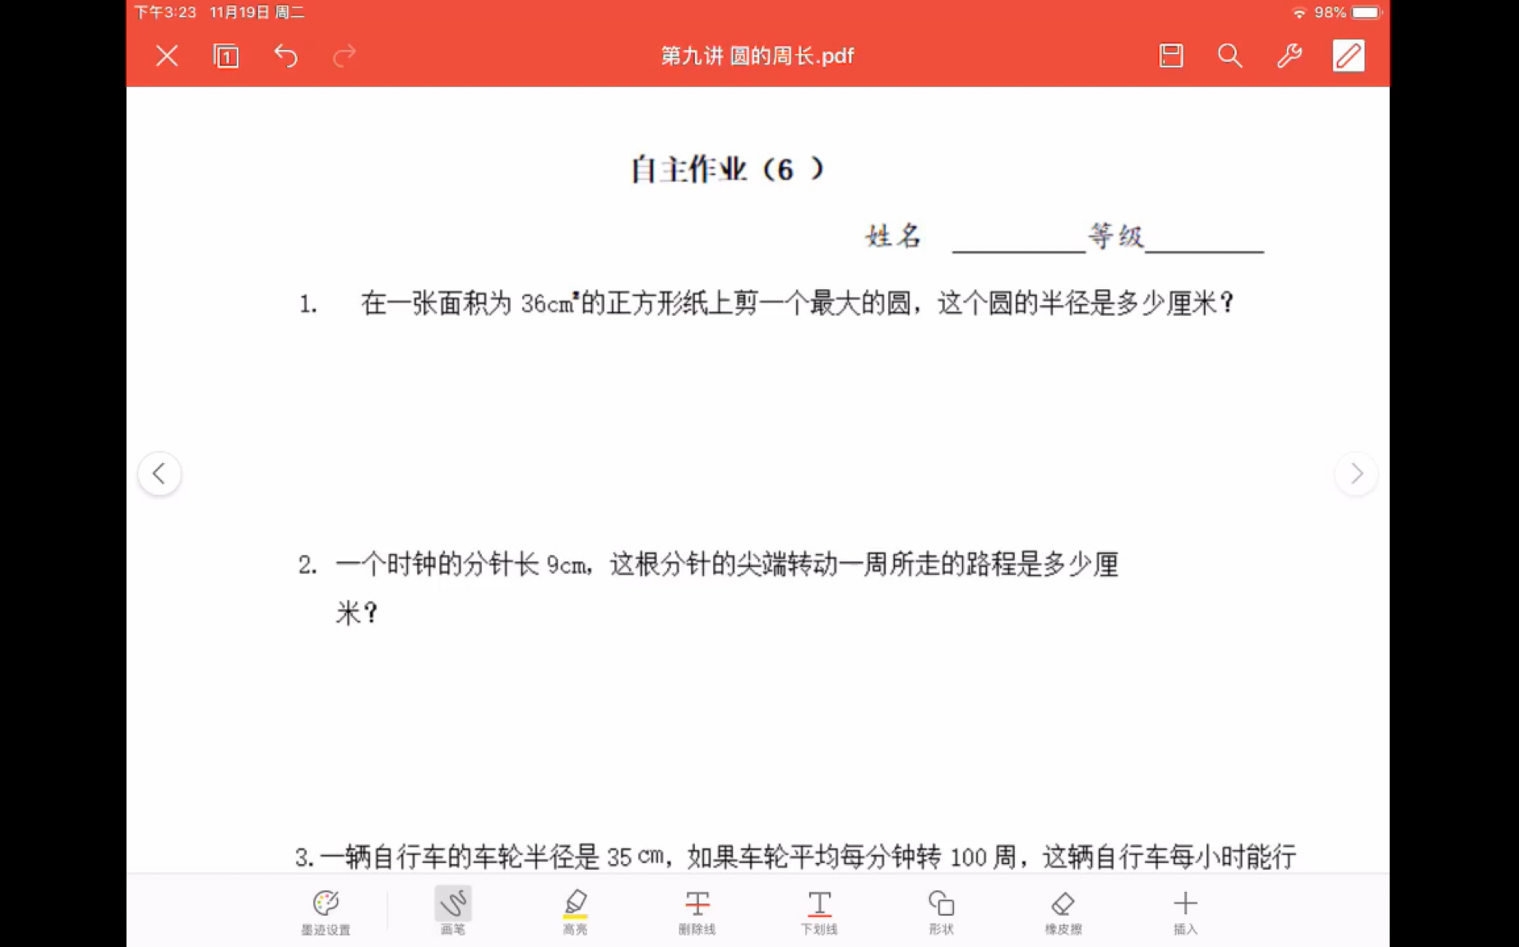Tap the battery 98% indicator

(x=1348, y=12)
